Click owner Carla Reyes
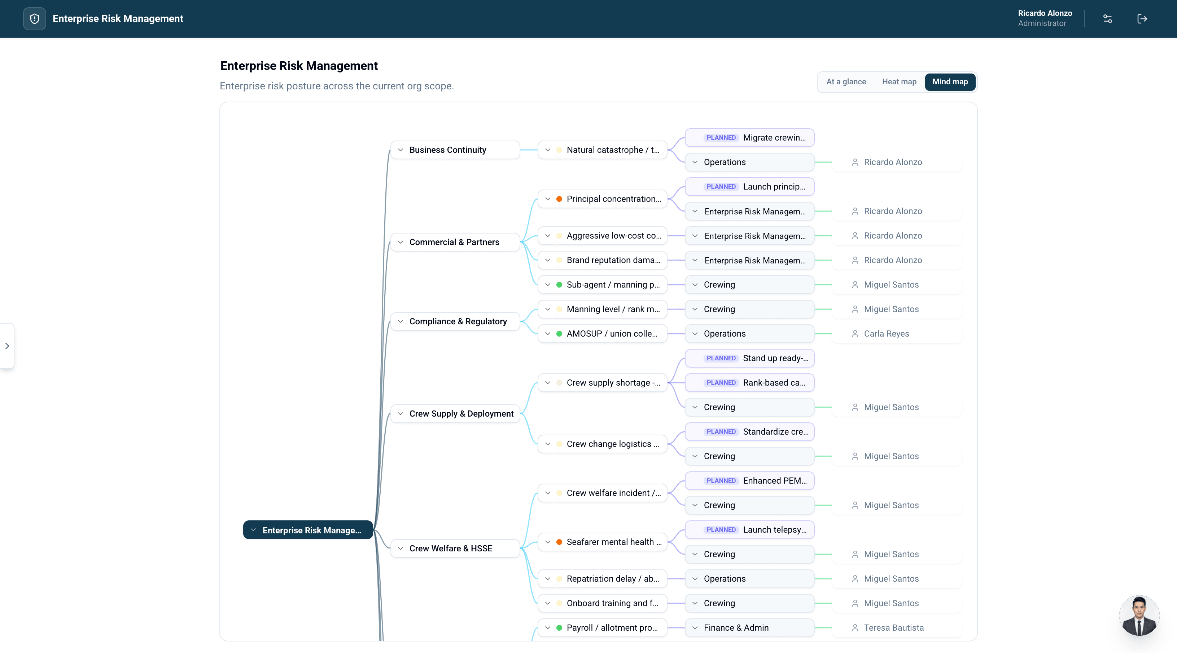1177x653 pixels. point(897,334)
